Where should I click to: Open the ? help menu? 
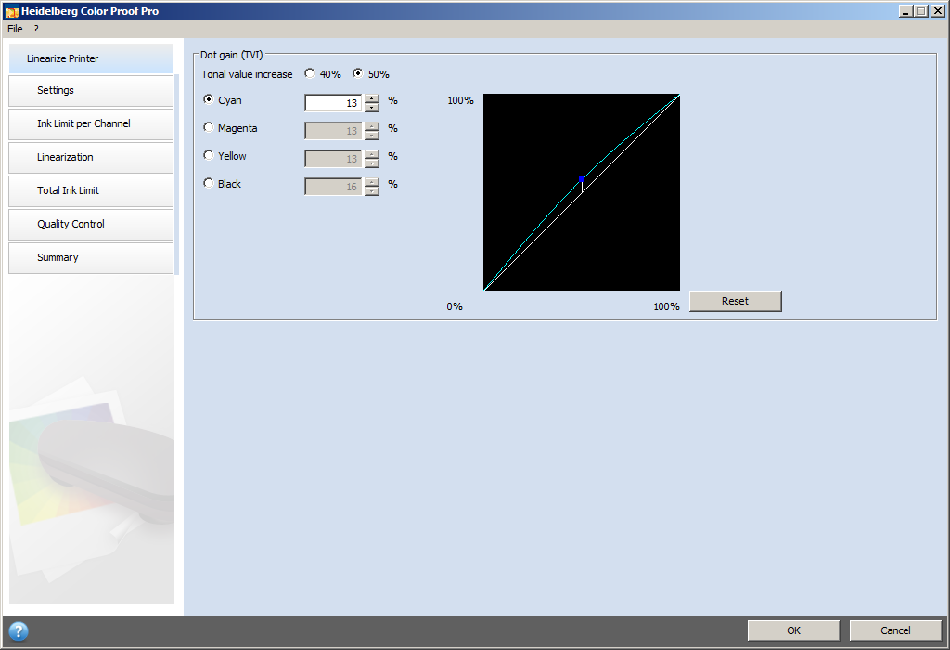pyautogui.click(x=36, y=29)
